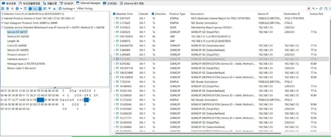Sort by the Absolute Time column header
This screenshot has height=137, width=331.
(124, 14)
